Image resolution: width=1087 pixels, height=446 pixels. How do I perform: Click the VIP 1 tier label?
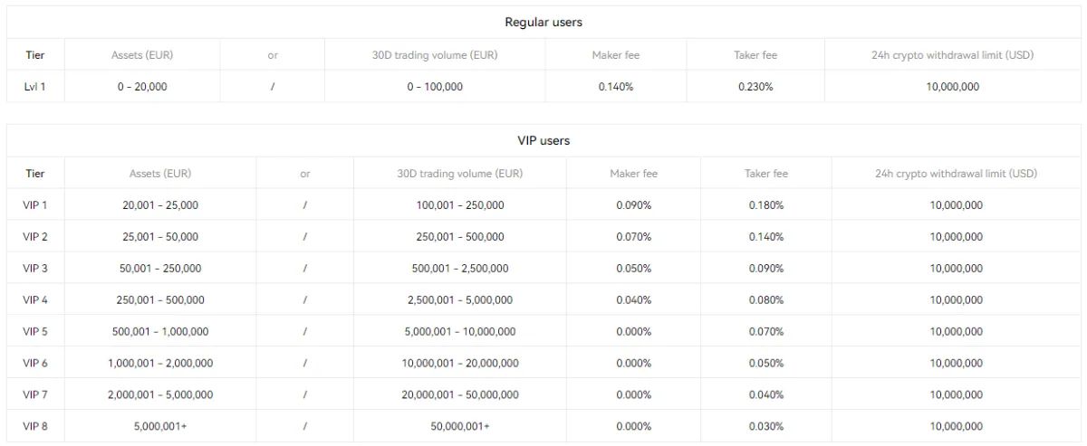[x=35, y=205]
